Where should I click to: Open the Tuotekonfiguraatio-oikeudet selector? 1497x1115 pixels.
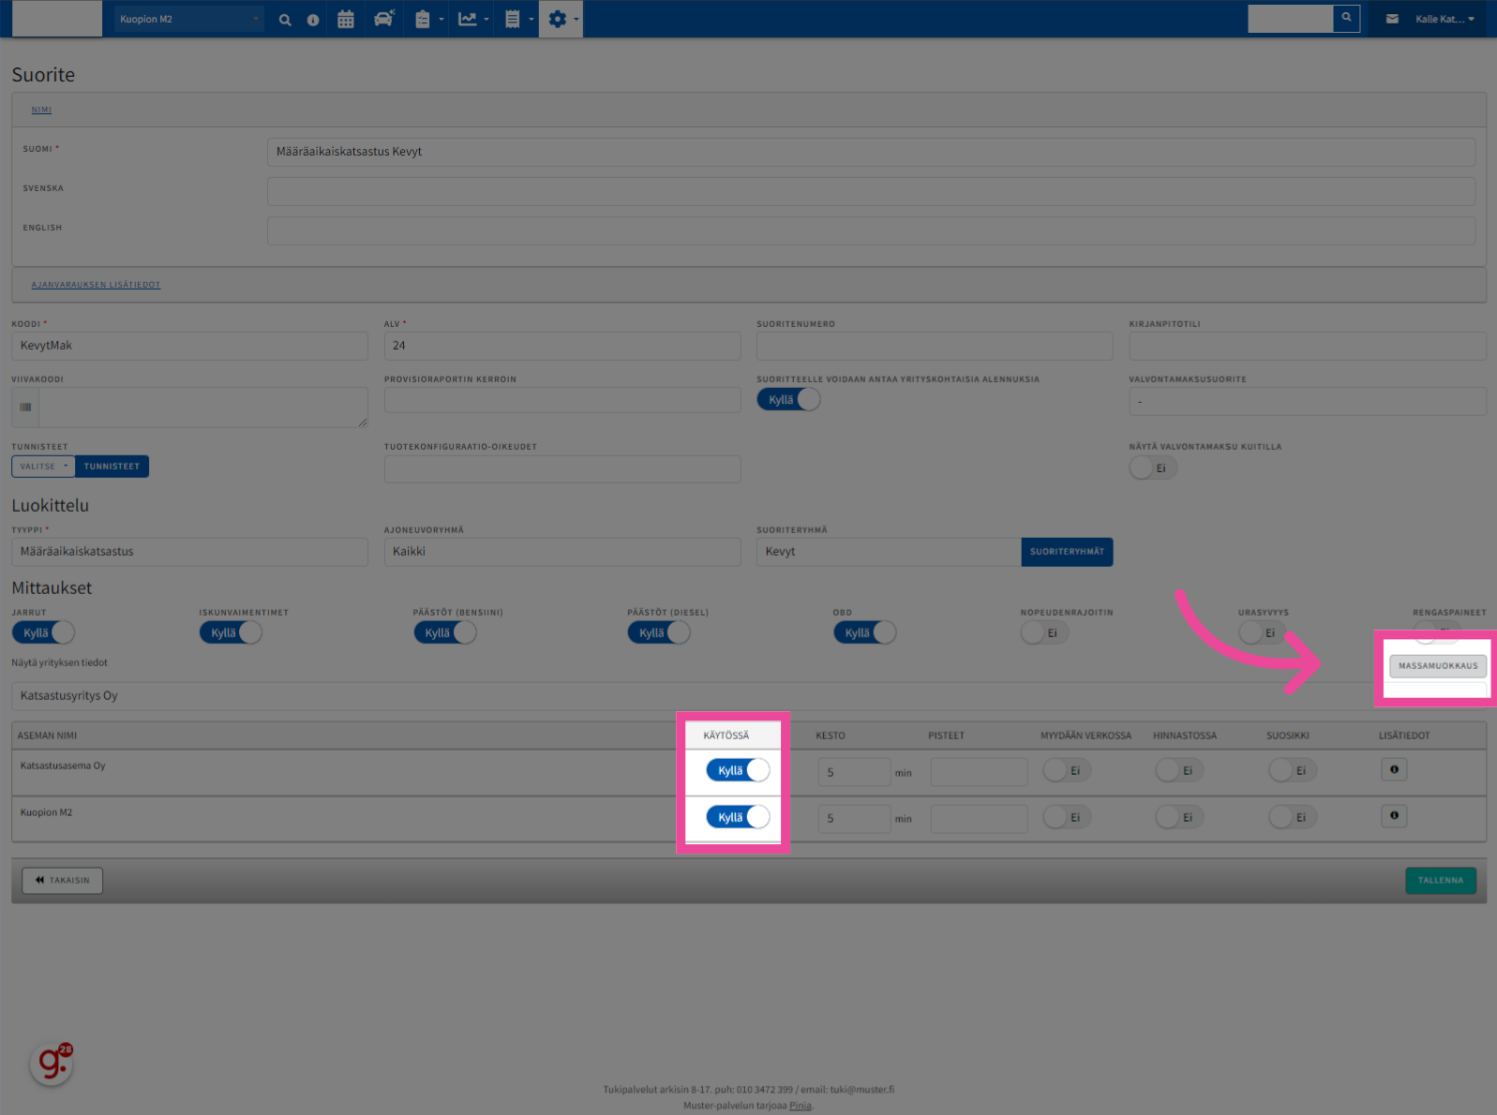click(562, 469)
